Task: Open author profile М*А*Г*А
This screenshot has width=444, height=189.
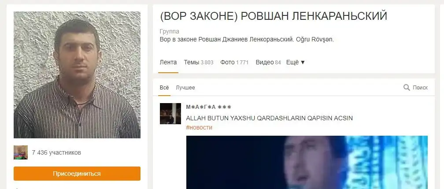Action: [209, 107]
